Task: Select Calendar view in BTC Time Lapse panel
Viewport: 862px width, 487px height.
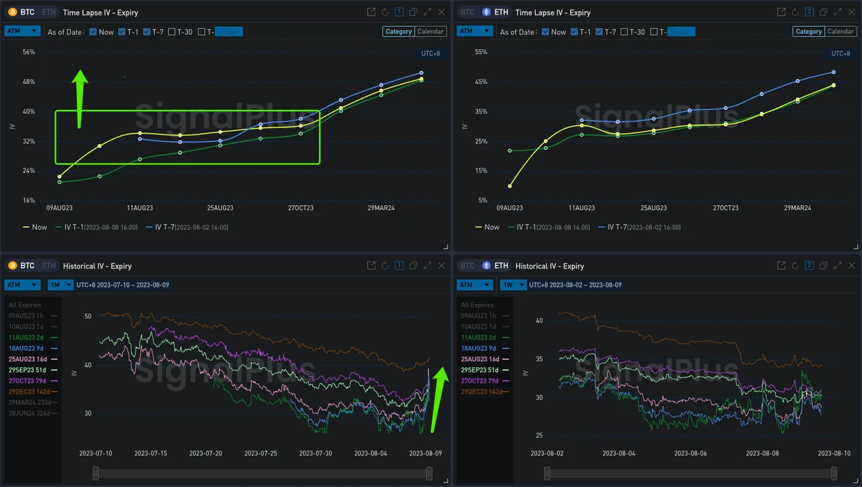Action: (430, 32)
